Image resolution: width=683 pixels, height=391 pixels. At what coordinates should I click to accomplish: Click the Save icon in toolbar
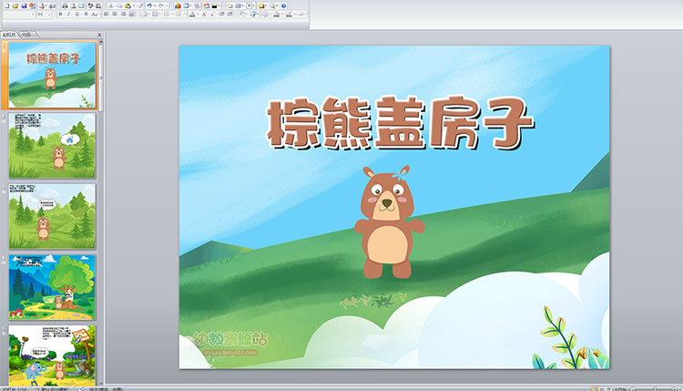(24, 5)
